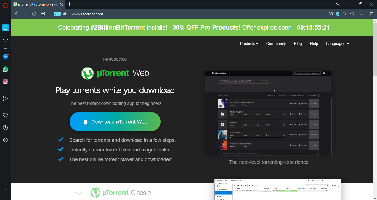The height and width of the screenshot is (200, 377).
Task: Open the Blog link
Action: (298, 44)
